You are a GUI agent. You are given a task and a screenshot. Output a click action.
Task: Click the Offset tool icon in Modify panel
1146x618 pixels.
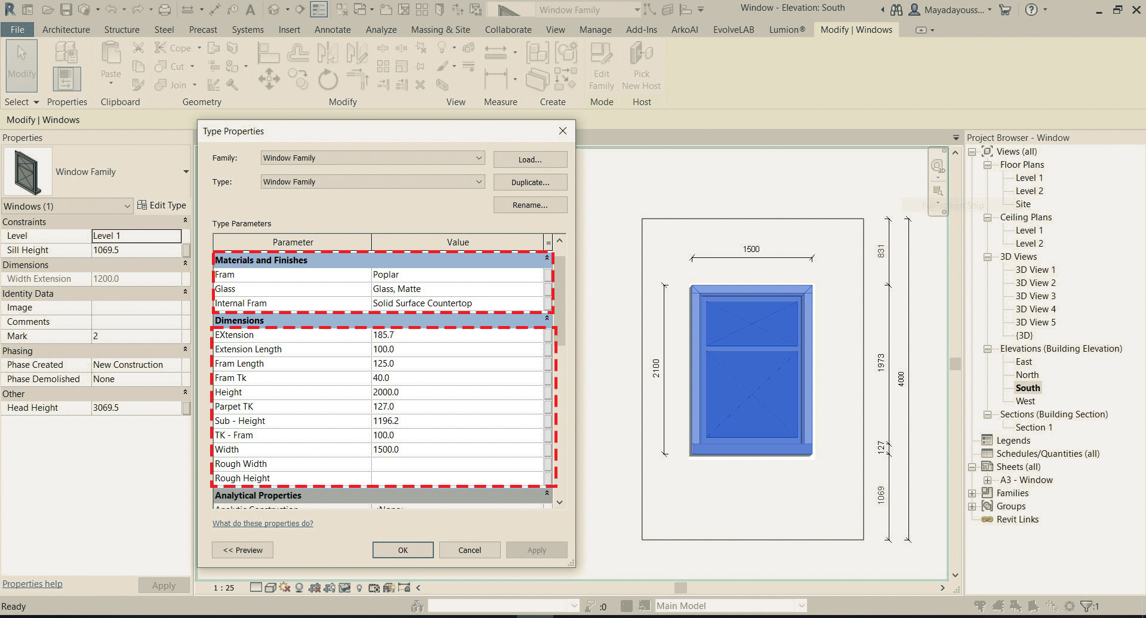point(298,53)
